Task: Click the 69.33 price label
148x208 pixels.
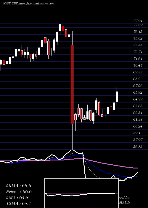Action: pyautogui.click(x=138, y=72)
